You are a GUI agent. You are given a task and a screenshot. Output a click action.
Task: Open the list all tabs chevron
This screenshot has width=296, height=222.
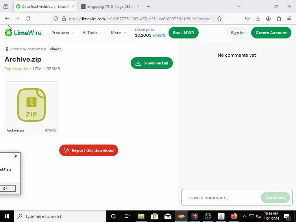239,6
